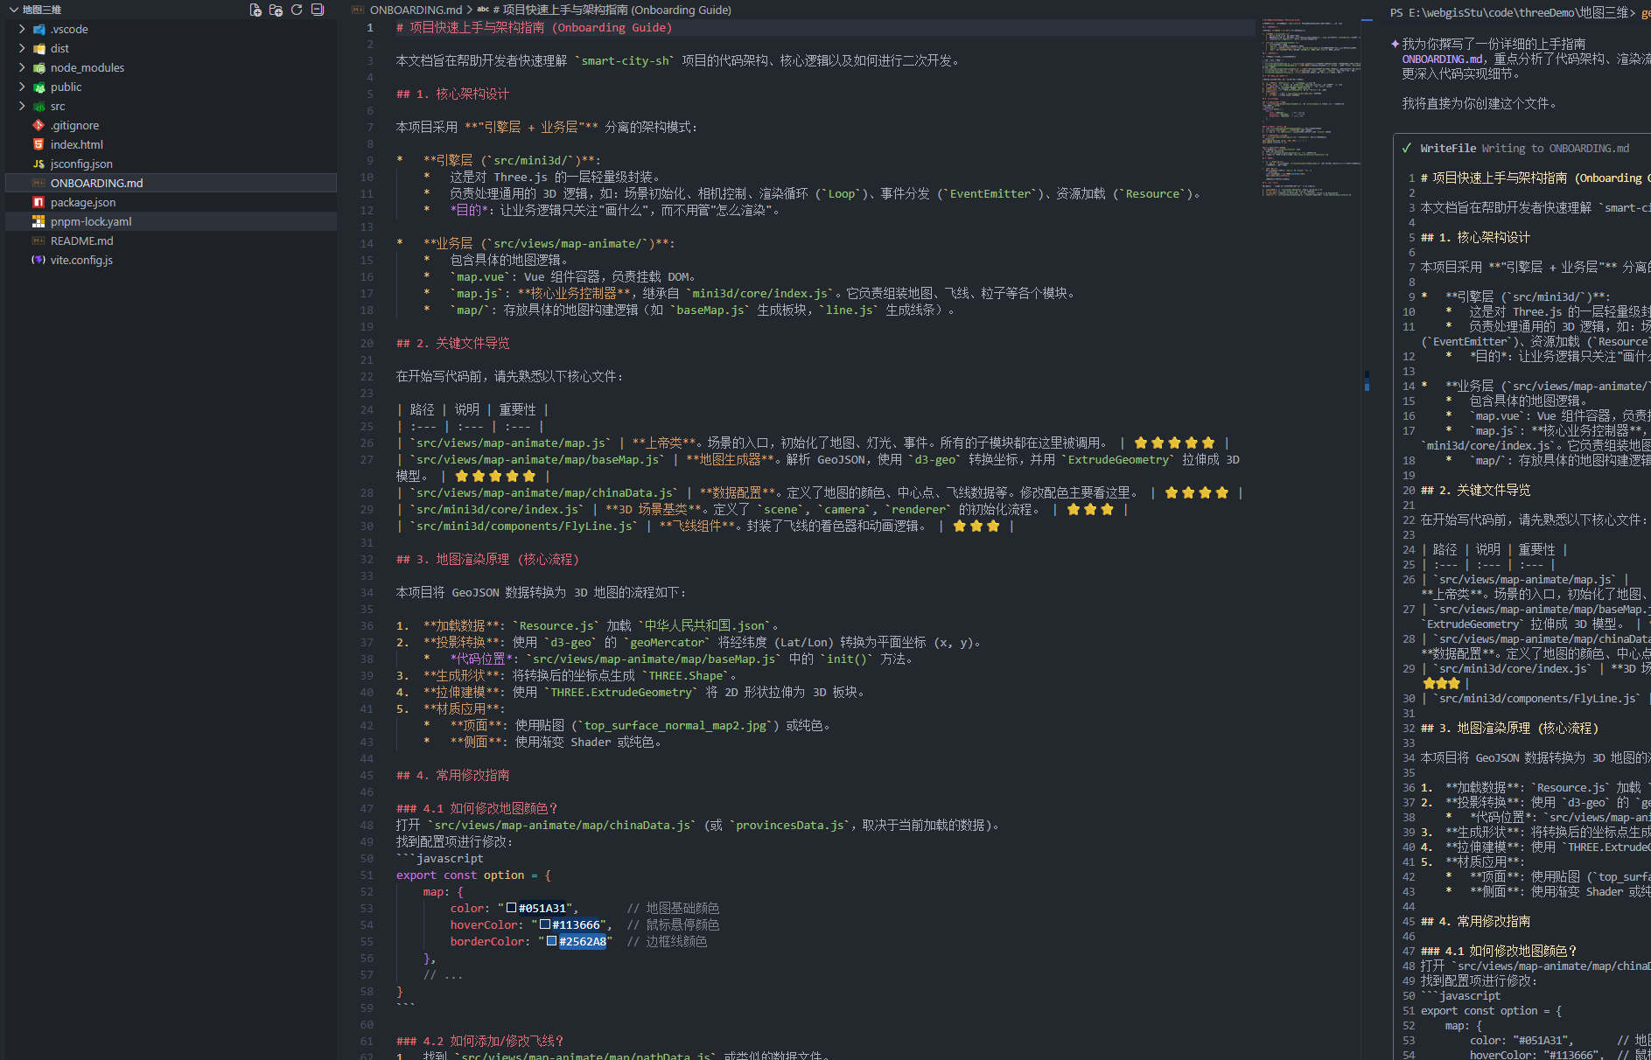1651x1060 pixels.
Task: Click the WriteFile checkmark in terminal panel
Action: [x=1407, y=148]
